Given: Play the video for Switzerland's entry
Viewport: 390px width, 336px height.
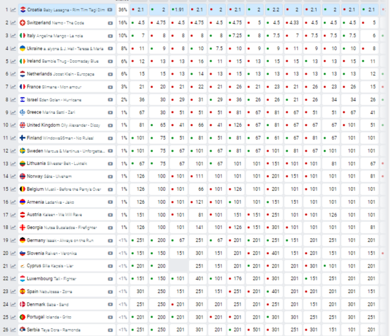Looking at the screenshot, I should [x=110, y=22].
